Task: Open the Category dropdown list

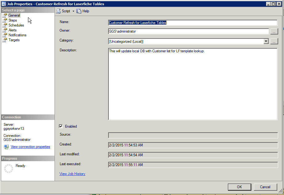Action: [x=266, y=42]
